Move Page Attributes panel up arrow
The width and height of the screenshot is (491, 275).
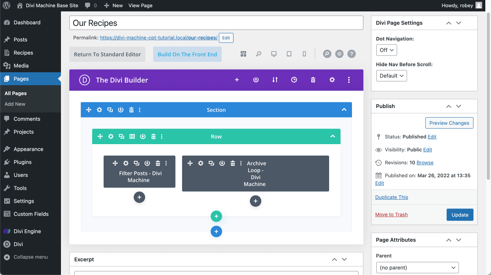pyautogui.click(x=449, y=240)
